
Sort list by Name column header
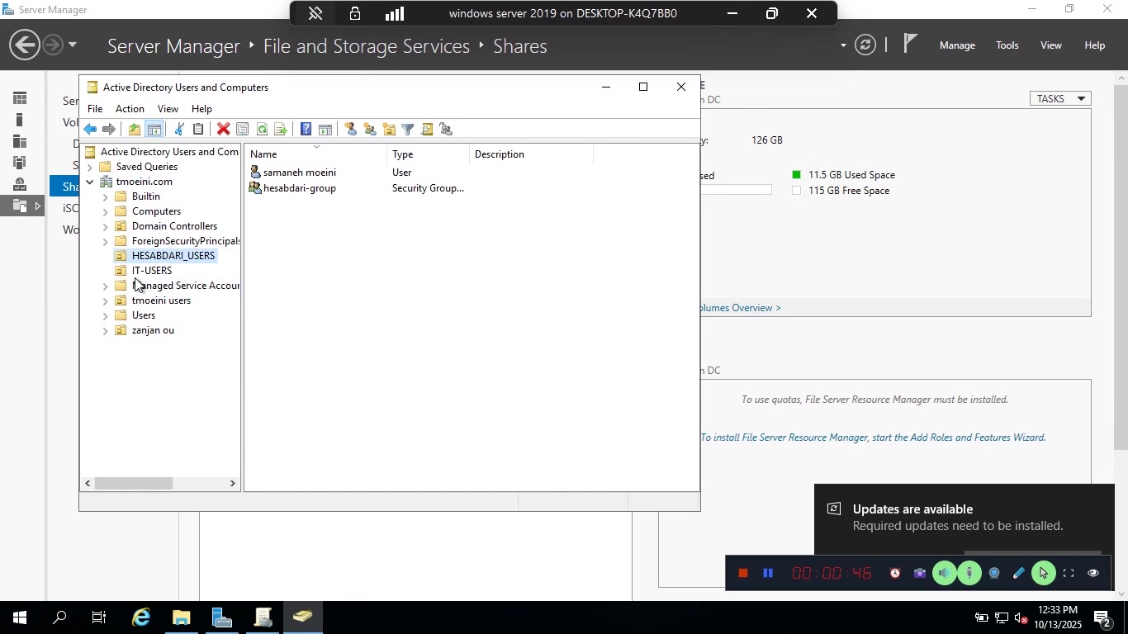pos(315,154)
